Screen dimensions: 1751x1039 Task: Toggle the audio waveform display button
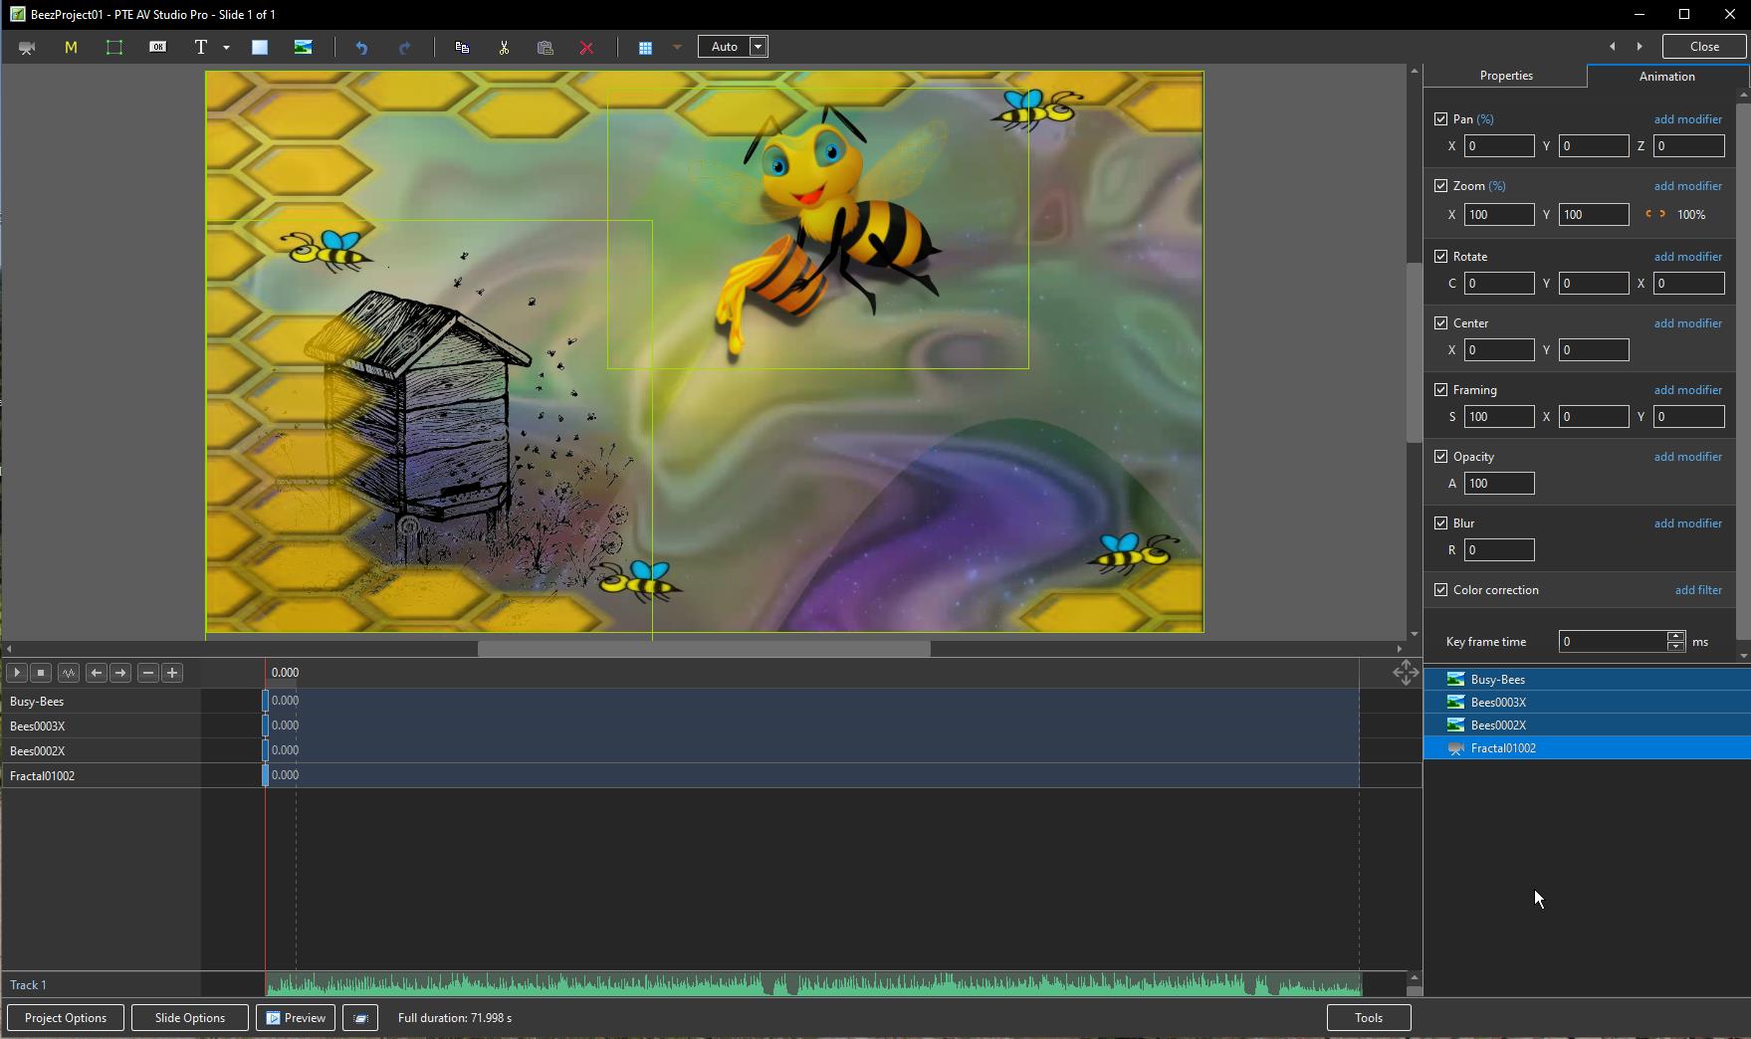pos(69,673)
